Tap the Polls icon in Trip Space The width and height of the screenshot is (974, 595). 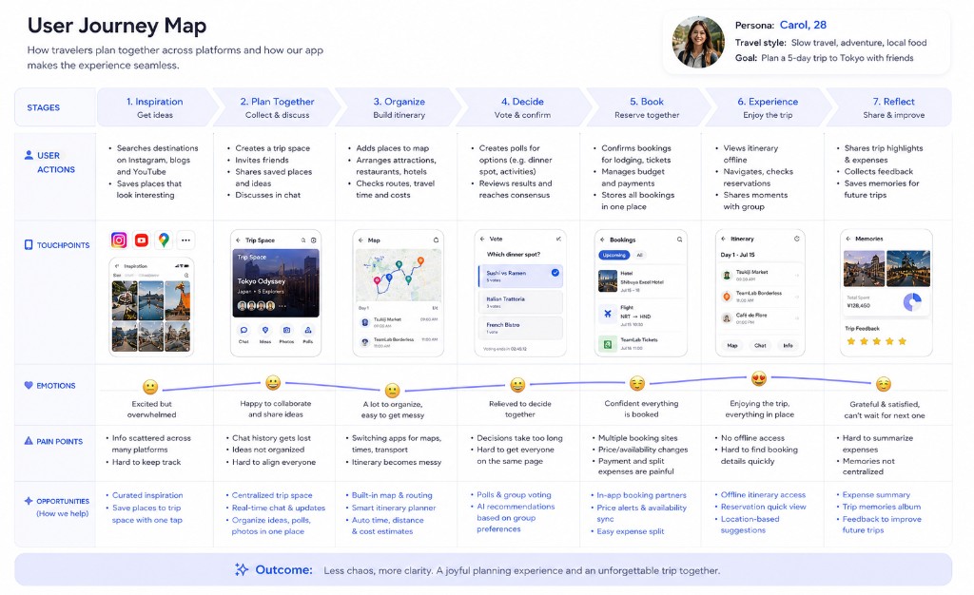click(x=307, y=331)
